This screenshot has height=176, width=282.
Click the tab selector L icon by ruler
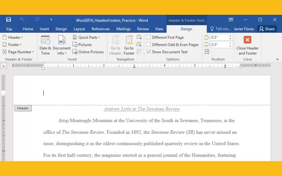tap(4, 66)
